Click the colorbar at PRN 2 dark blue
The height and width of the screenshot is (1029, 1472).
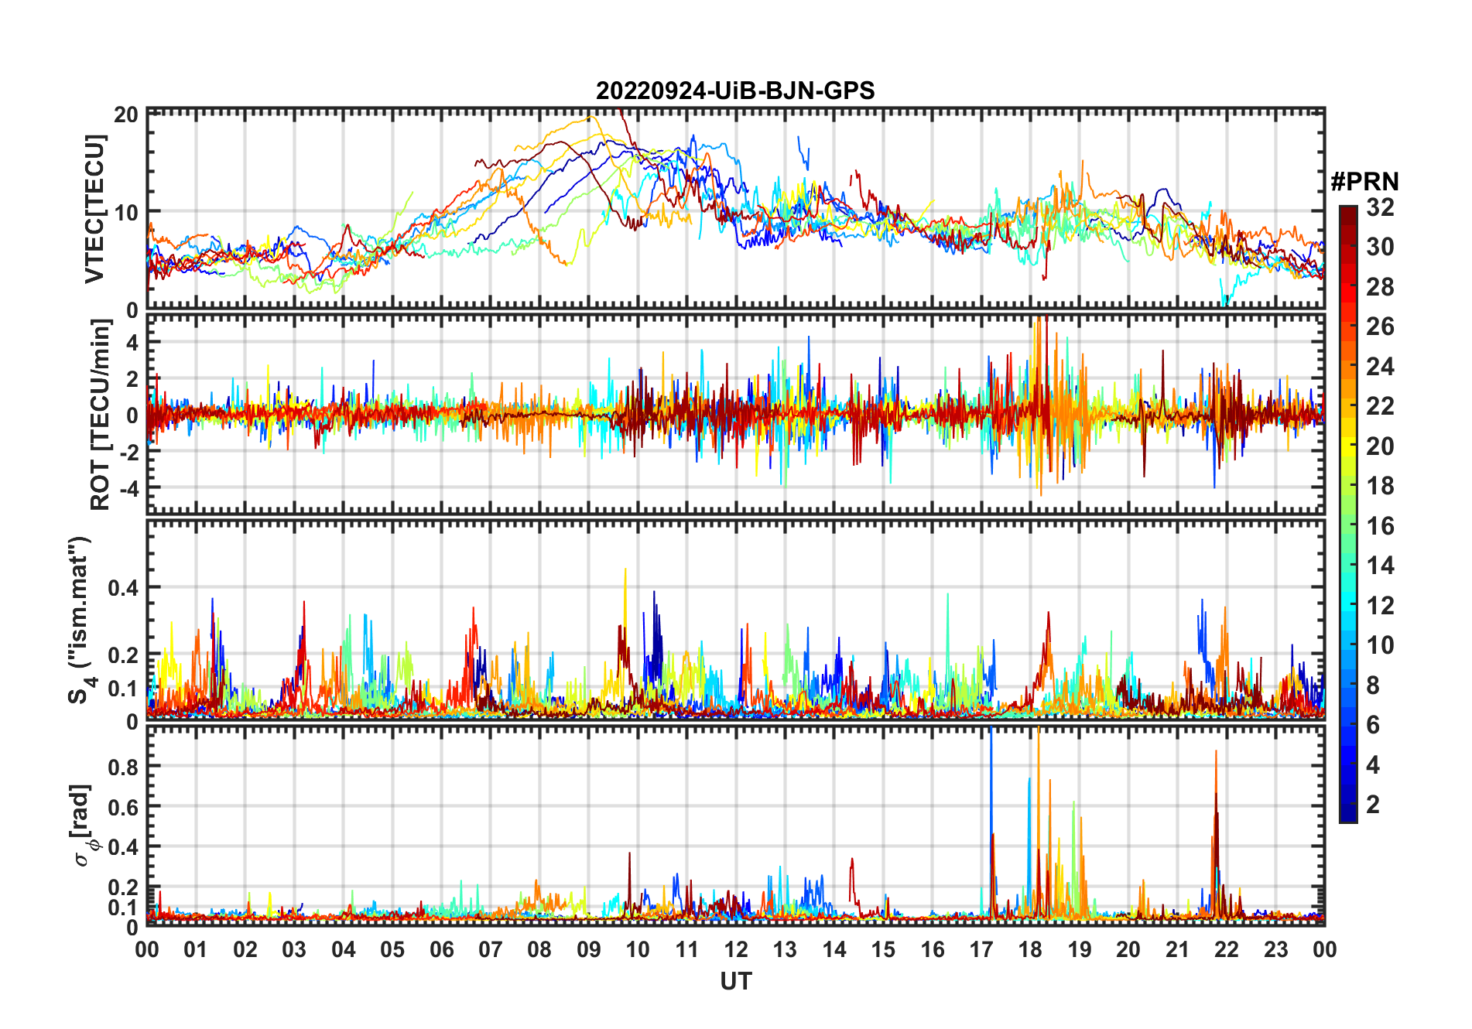(1348, 805)
